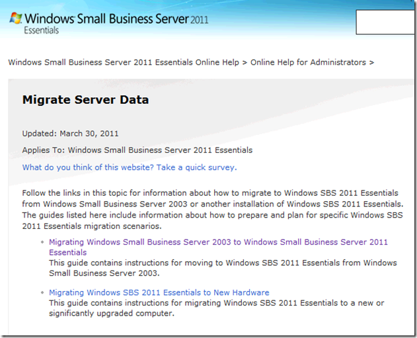Click the 'Applies To' line
The image size is (417, 338).
click(137, 150)
